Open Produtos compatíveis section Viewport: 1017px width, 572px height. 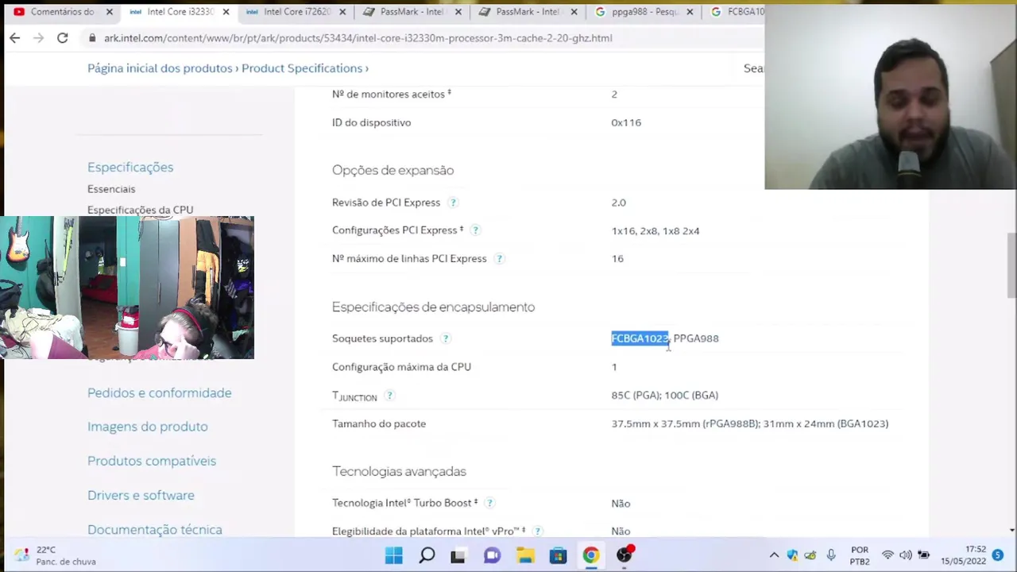pyautogui.click(x=152, y=461)
